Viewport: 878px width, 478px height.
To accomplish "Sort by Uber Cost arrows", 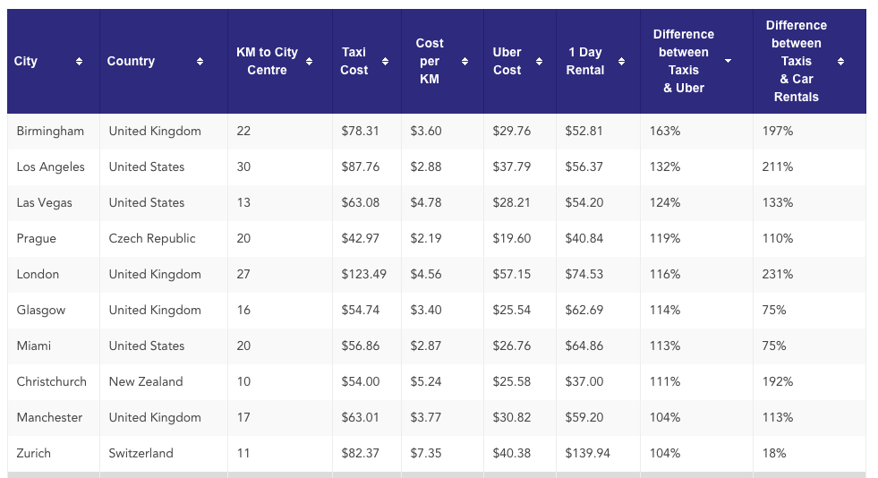I will 539,62.
